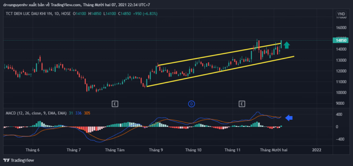Viewport: 353px width, 166px height.
Task: Click the blue MACD value 336
Action: click(x=79, y=114)
